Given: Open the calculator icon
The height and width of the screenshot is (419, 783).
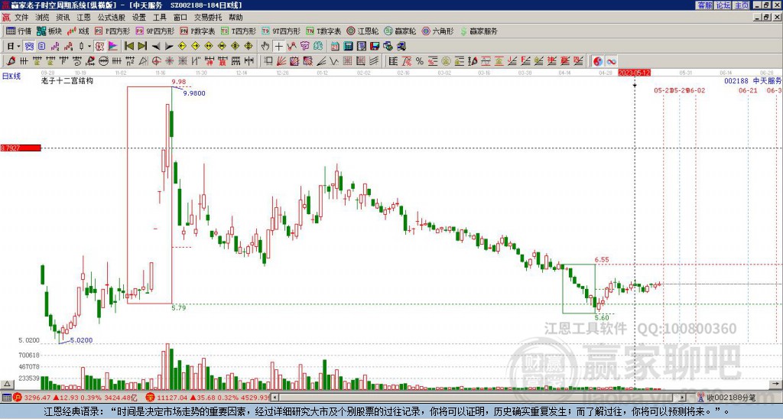Looking at the screenshot, I should (348, 47).
